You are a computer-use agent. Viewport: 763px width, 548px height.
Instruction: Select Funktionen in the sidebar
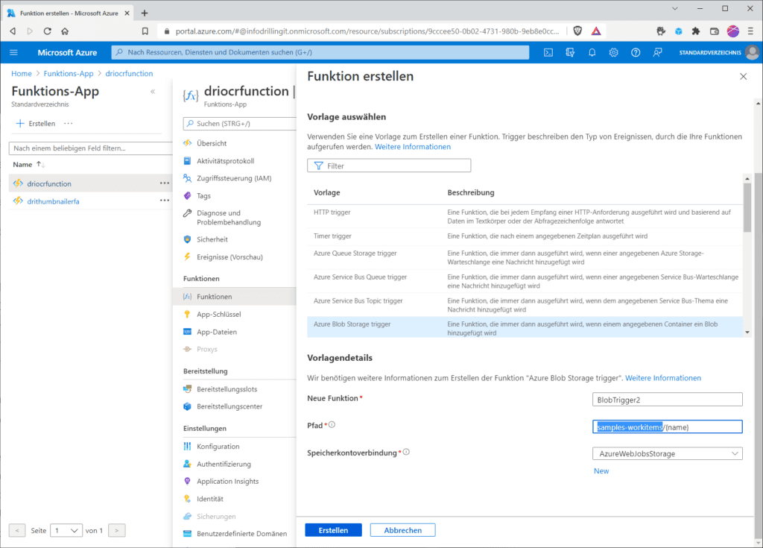(x=235, y=297)
